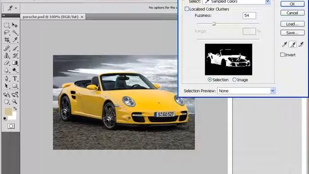The height and width of the screenshot is (174, 309).
Task: Select the Zoom tool
Action: click(x=15, y=102)
